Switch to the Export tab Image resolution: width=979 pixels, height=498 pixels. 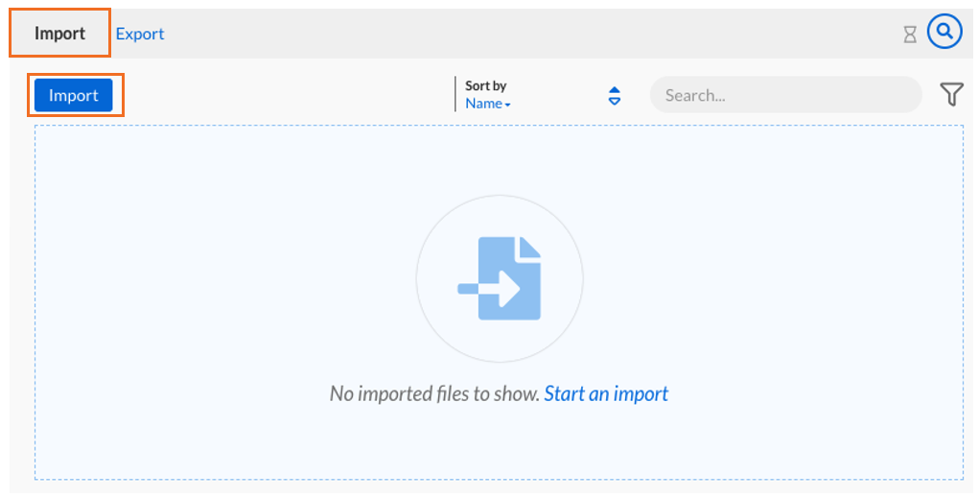tap(140, 34)
